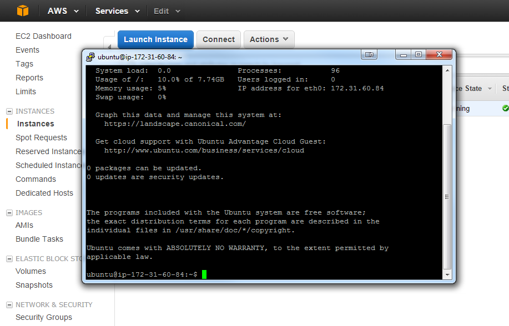Open the Edit menu in top bar
The image size is (509, 326).
pos(167,11)
